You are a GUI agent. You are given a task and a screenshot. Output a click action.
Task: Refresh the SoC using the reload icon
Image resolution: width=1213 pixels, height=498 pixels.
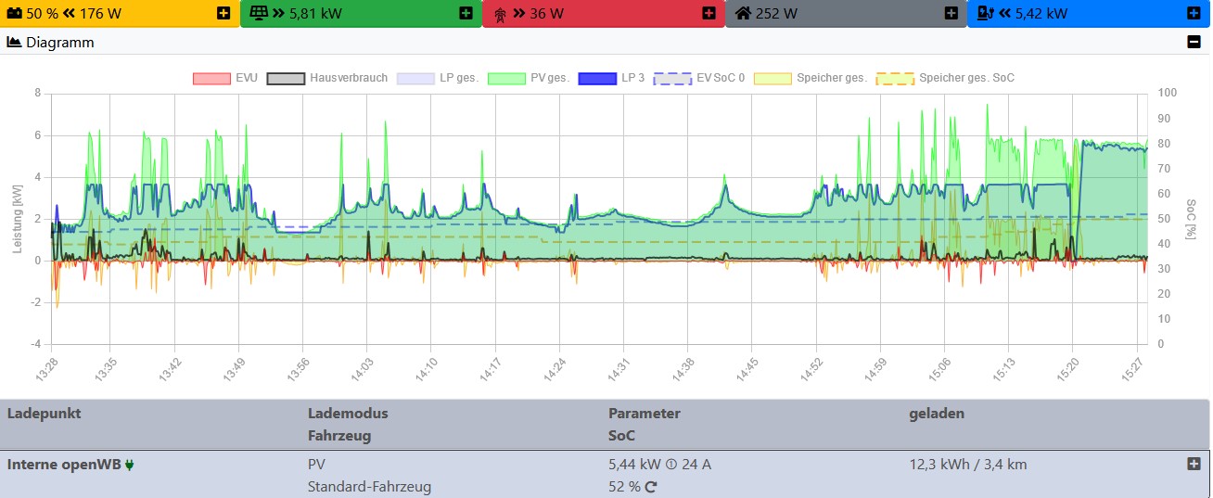[651, 487]
